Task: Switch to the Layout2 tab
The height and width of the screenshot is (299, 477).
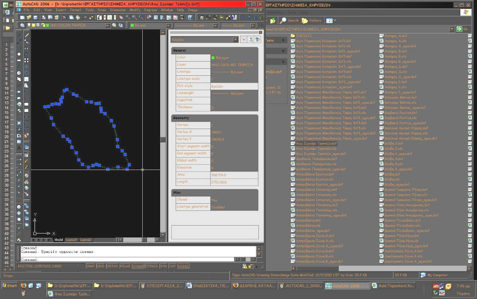Action: point(86,240)
